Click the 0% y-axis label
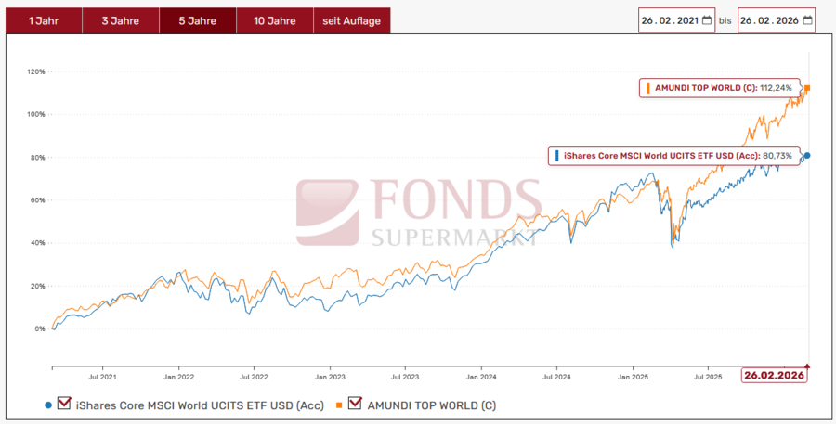The image size is (836, 424). pyautogui.click(x=39, y=328)
